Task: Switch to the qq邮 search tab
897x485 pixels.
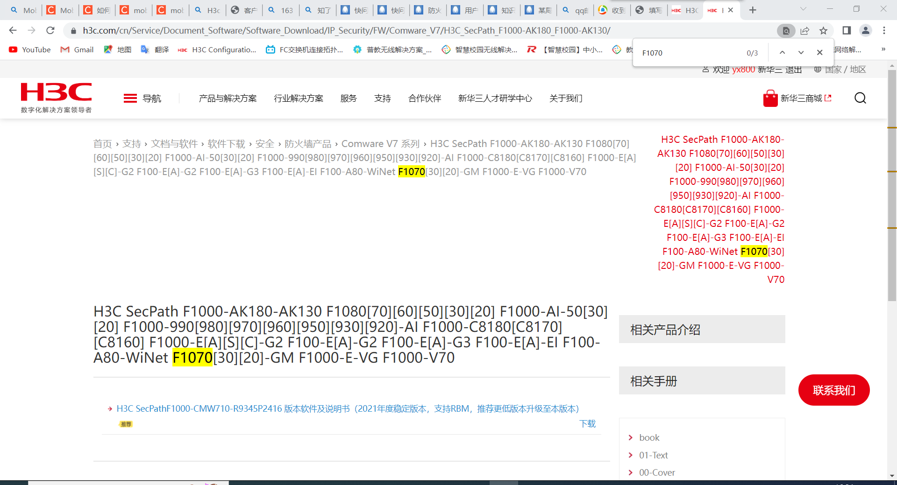Action: 576,10
